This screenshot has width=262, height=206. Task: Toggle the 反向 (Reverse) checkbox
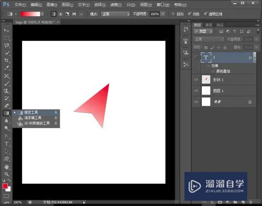tap(173, 14)
